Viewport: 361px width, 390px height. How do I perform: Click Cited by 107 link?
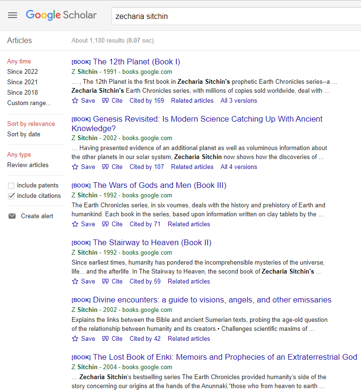147,167
